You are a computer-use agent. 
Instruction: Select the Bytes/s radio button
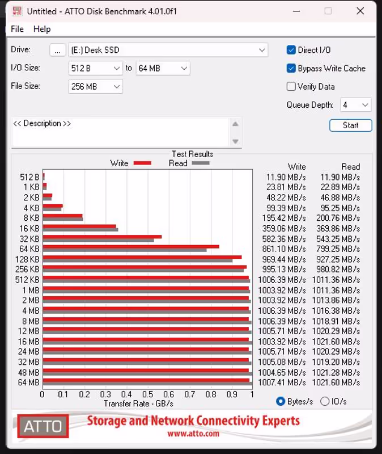tap(280, 401)
